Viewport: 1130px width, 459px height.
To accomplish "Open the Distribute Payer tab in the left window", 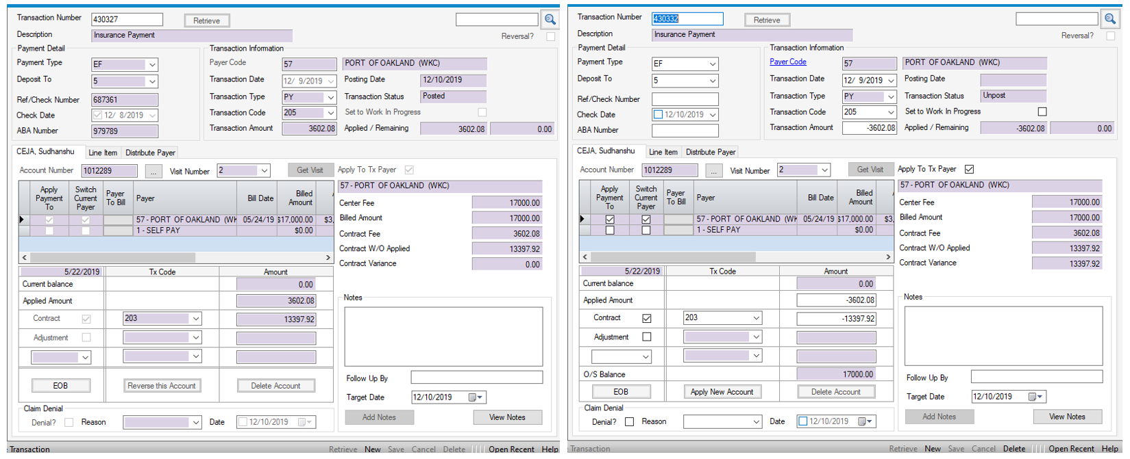I will (150, 153).
